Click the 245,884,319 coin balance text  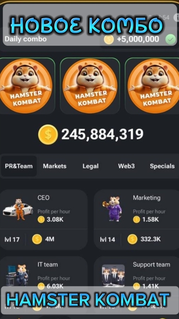(x=102, y=134)
